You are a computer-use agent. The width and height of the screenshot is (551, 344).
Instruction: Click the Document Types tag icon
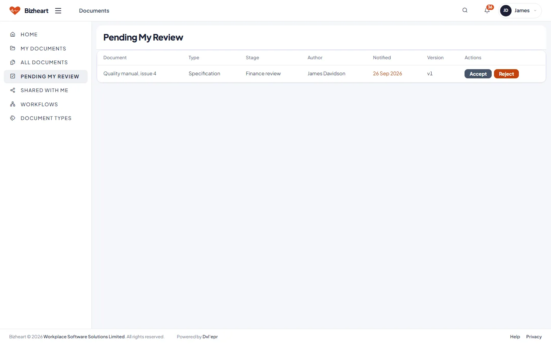tap(13, 118)
